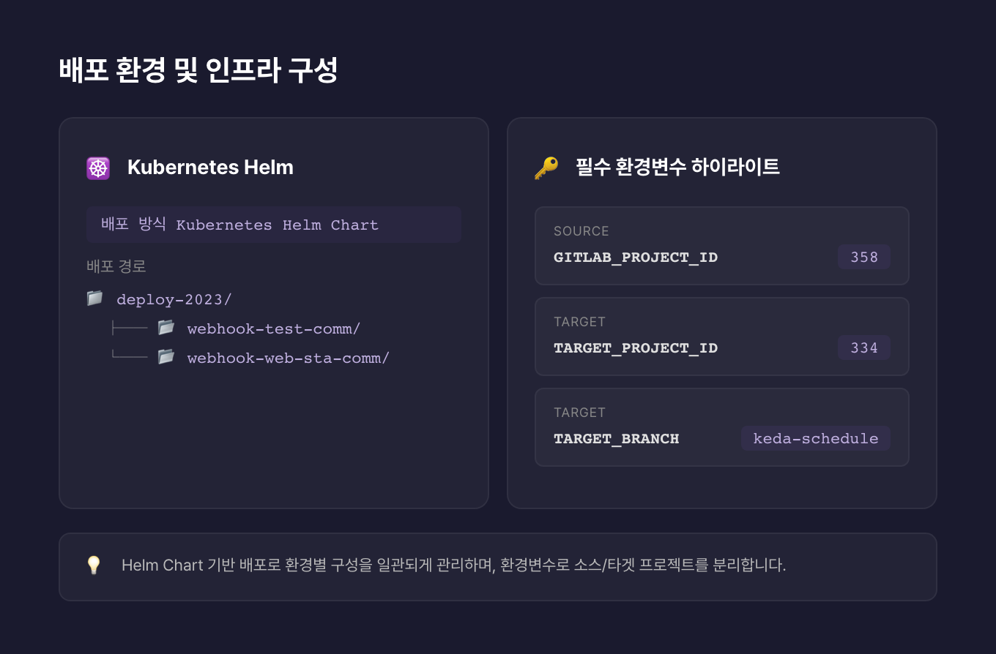The width and height of the screenshot is (996, 654).
Task: Select the TARGET_BRANCH variable name
Action: click(616, 439)
